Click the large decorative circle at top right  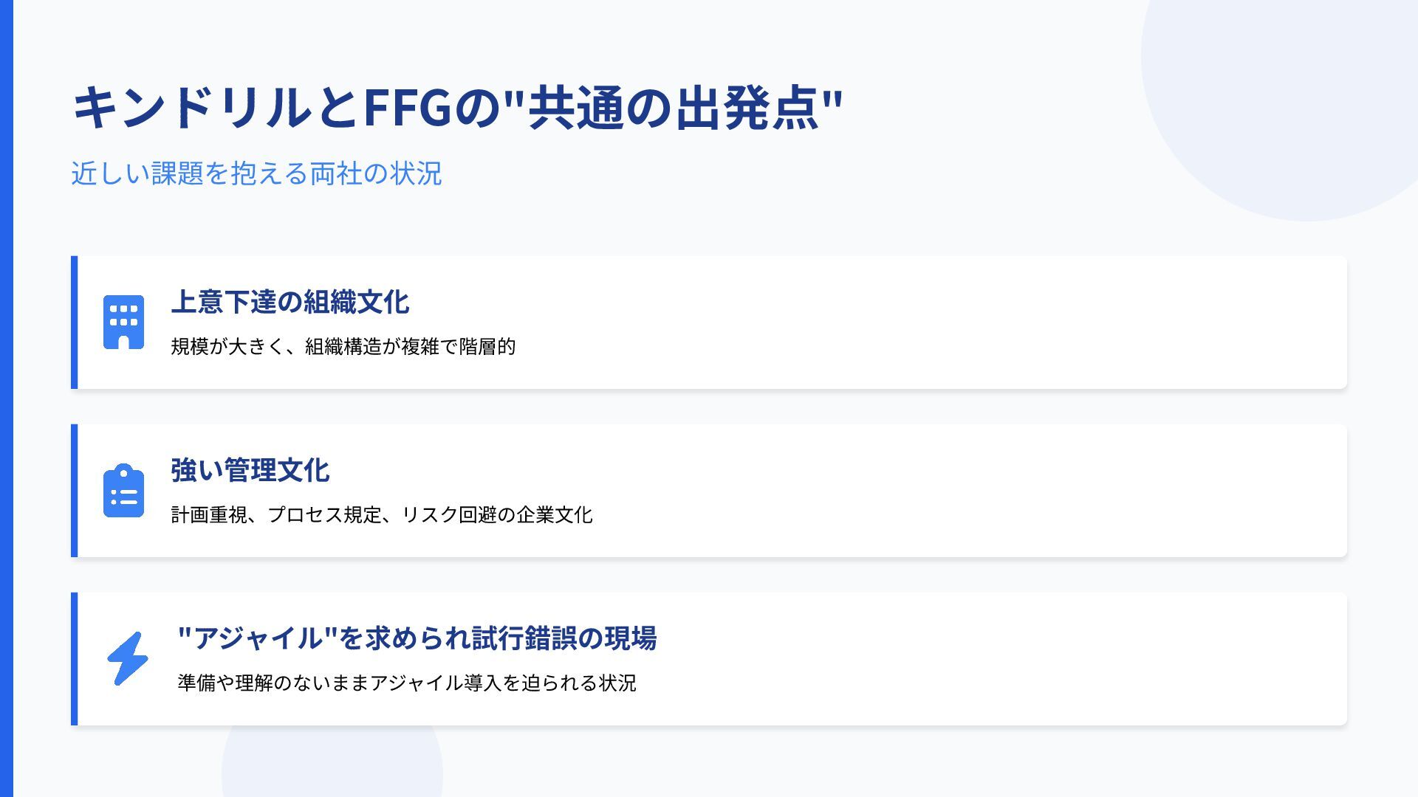tap(1300, 89)
